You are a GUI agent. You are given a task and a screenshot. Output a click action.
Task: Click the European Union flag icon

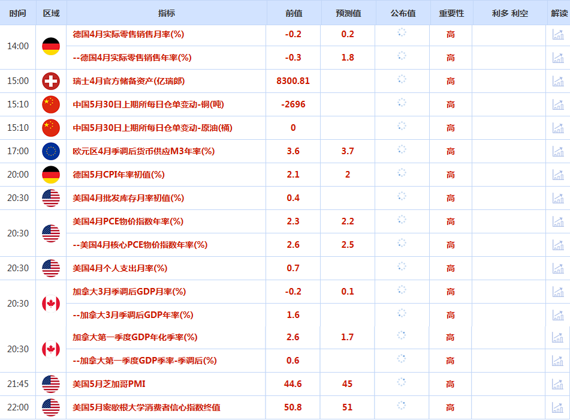click(51, 151)
